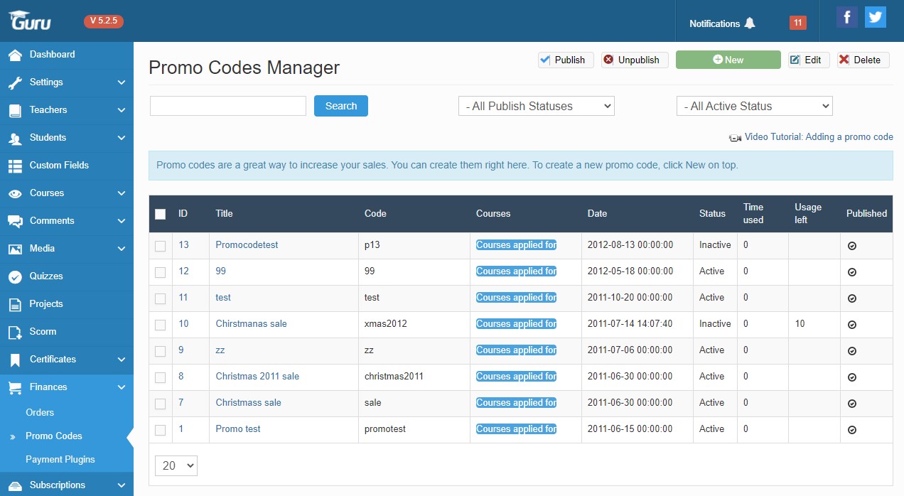Click the video tutorial camera icon
The height and width of the screenshot is (496, 904).
[x=735, y=137]
